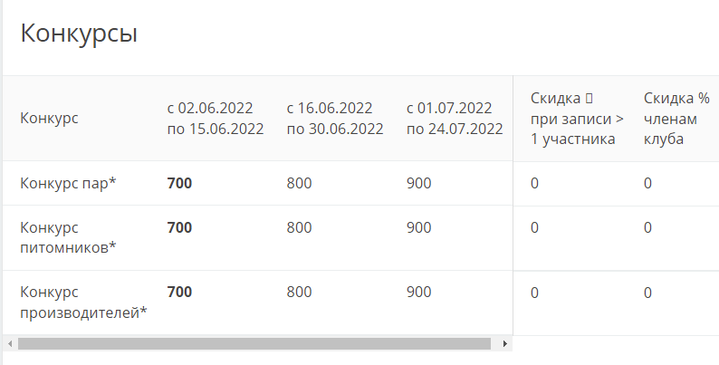Click the horizontal scrollbar thumb under the table

coord(254,344)
